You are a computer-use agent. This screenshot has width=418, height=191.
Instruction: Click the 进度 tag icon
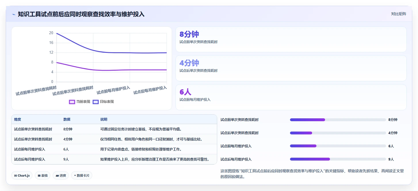57,175
